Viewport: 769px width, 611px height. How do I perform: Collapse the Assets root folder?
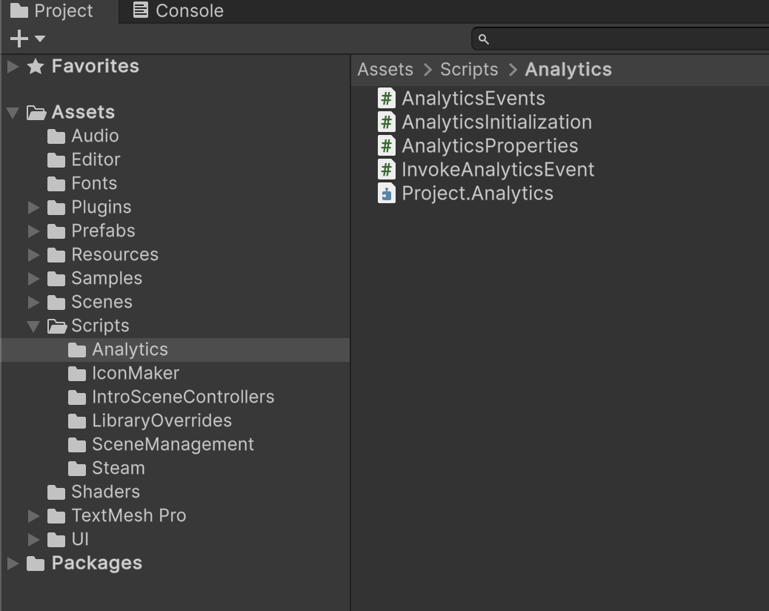[13, 113]
